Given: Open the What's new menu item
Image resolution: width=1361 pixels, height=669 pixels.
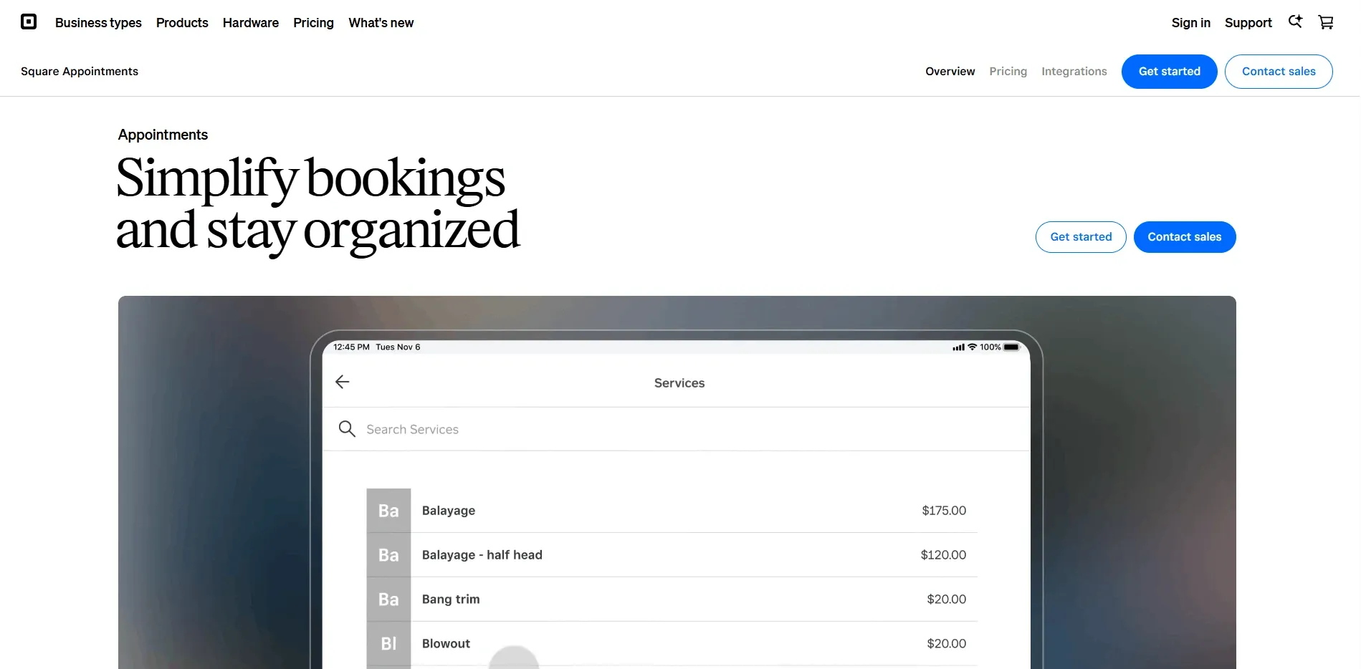Looking at the screenshot, I should pos(381,23).
